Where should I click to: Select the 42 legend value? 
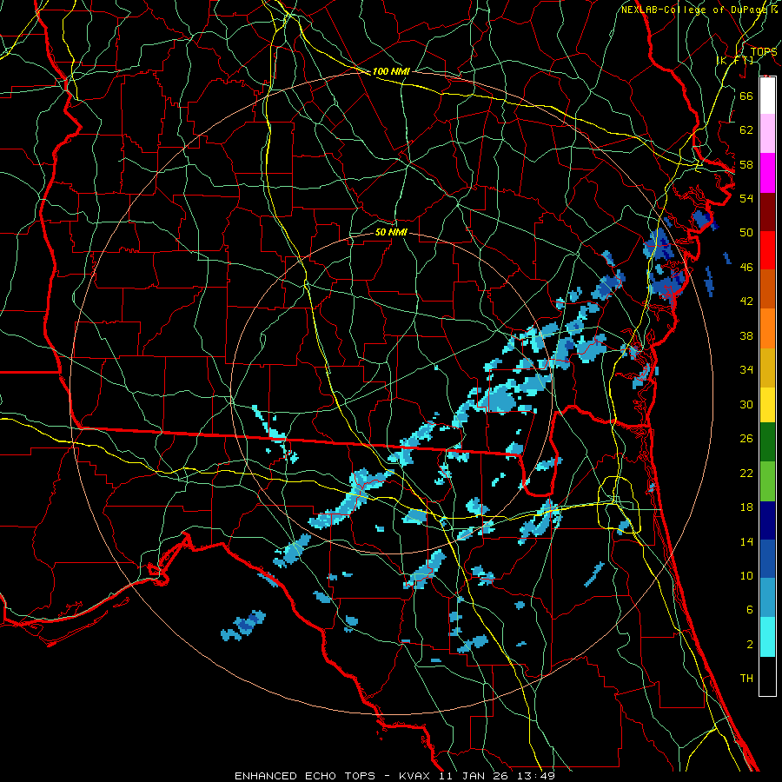tap(746, 302)
